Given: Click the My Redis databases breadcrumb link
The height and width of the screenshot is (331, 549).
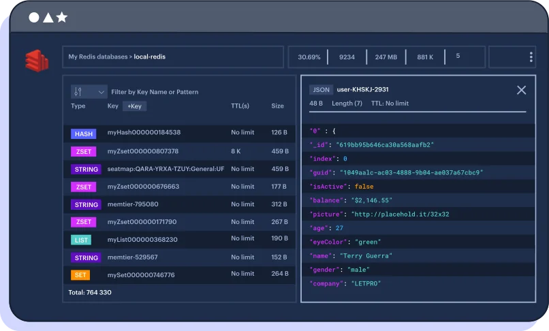Looking at the screenshot, I should [98, 57].
